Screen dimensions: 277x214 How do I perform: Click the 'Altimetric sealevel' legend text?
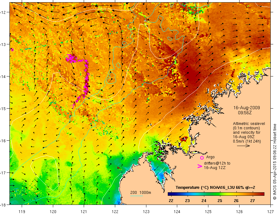click(249, 124)
